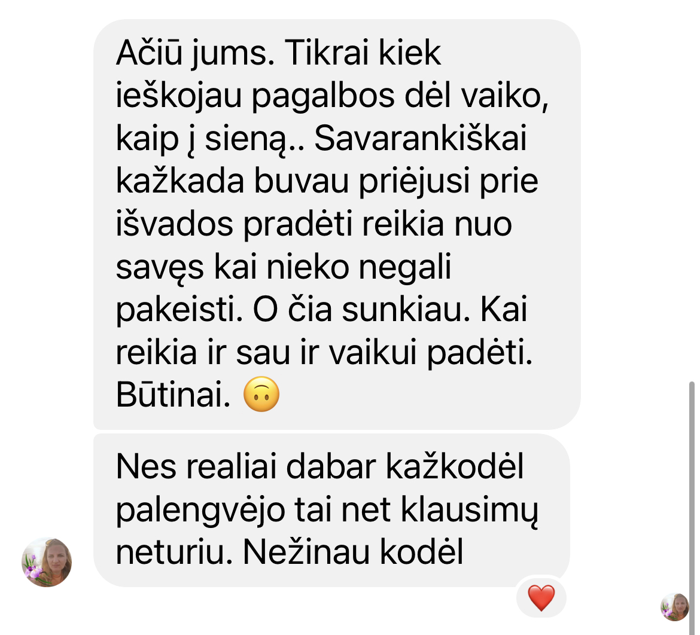Click the word 'Savarankiškai' in first message
Image resolution: width=700 pixels, height=635 pixels.
420,138
